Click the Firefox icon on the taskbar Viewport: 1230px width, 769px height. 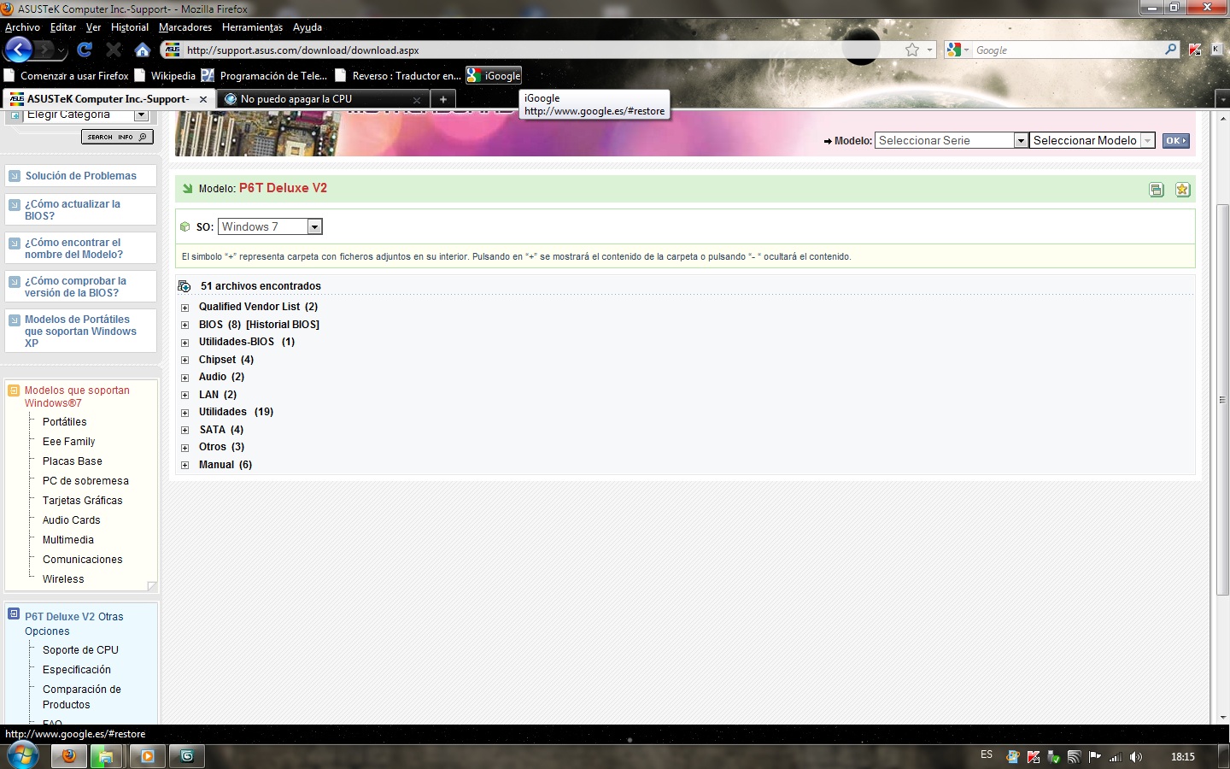tap(69, 756)
